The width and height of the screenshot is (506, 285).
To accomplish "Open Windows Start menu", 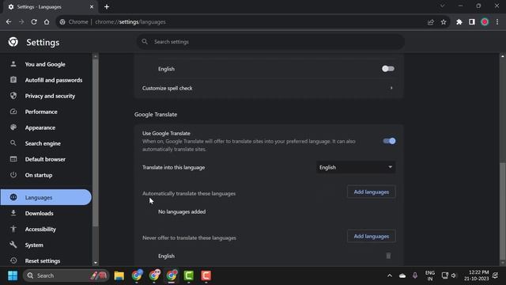I will click(x=13, y=275).
